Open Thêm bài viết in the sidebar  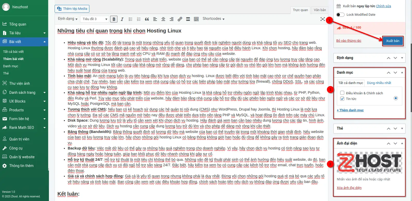[13, 59]
